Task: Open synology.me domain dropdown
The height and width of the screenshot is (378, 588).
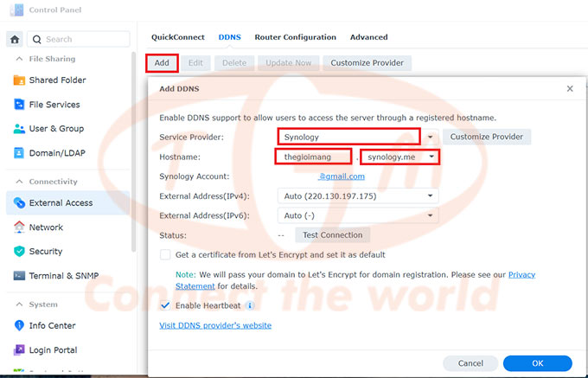Action: [x=399, y=157]
